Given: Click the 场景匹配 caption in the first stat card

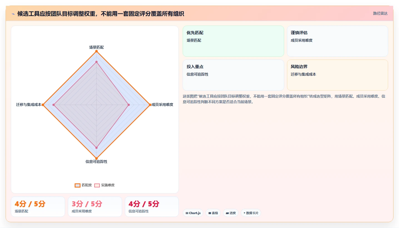Looking at the screenshot, I should [21, 211].
